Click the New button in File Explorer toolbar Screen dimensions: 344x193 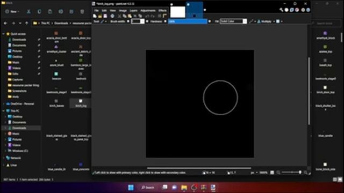pos(12,11)
